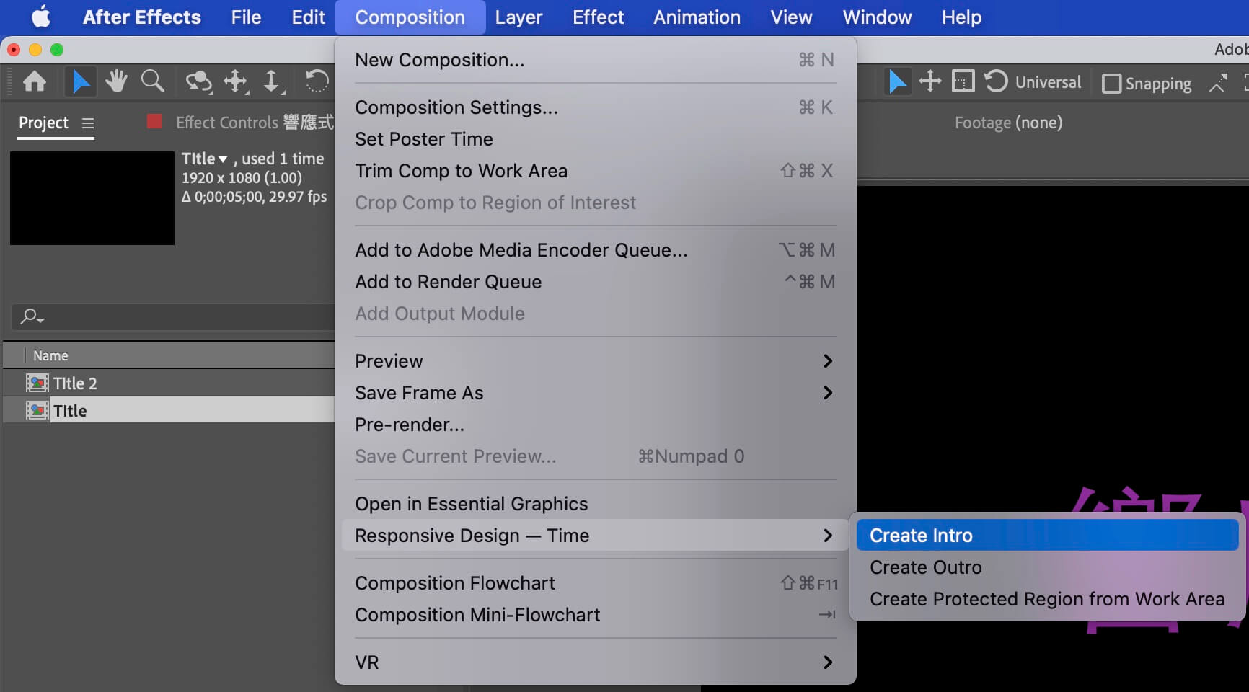Enable the Snapping checkbox
The width and height of the screenshot is (1249, 692).
(x=1111, y=84)
